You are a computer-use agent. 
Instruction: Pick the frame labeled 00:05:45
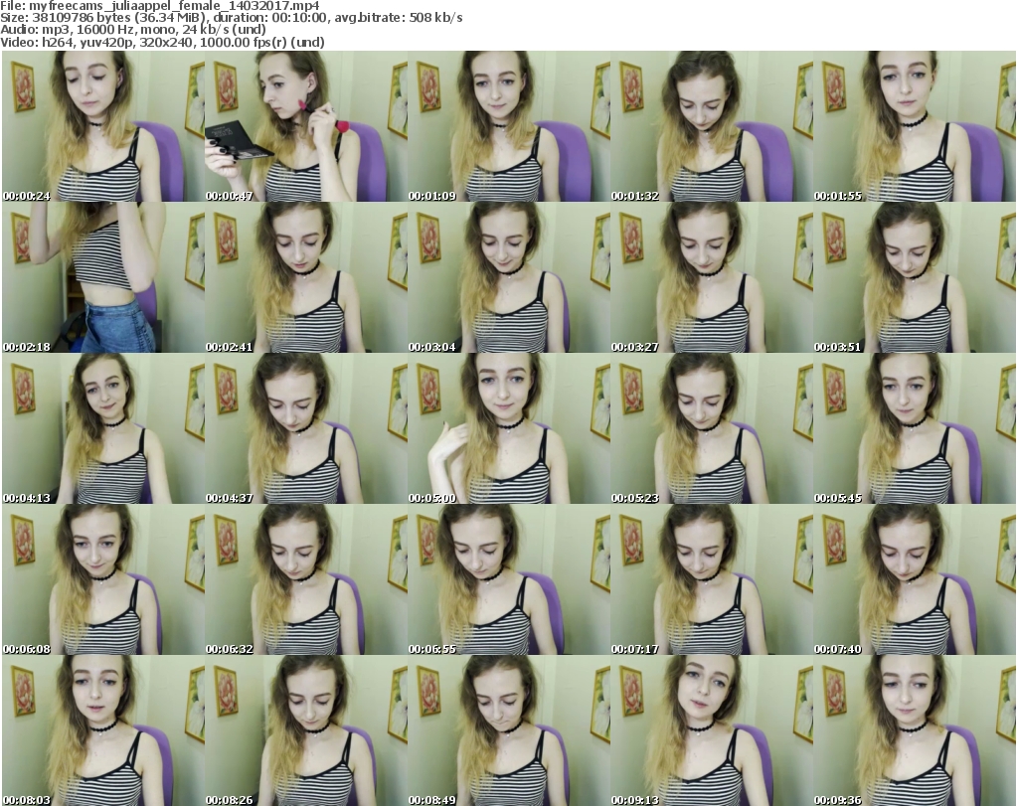coord(915,428)
